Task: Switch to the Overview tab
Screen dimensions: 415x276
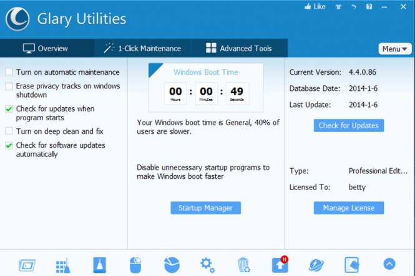Action: [x=47, y=49]
